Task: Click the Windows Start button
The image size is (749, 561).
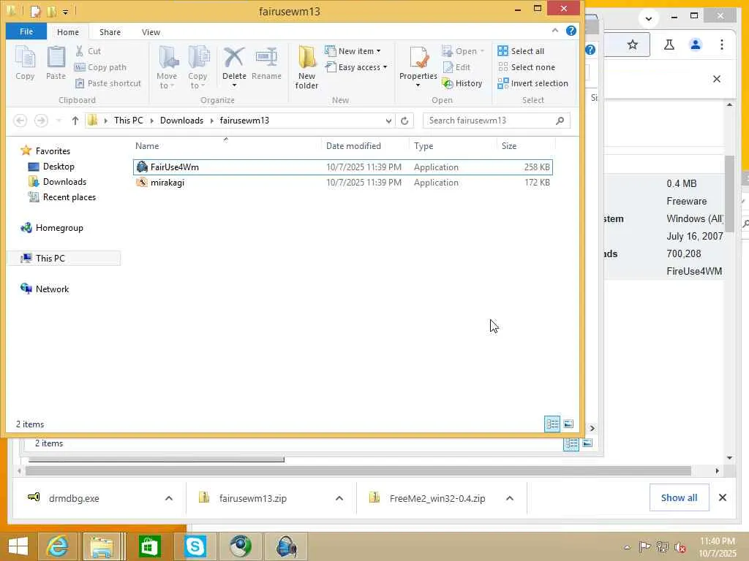Action: (18, 546)
